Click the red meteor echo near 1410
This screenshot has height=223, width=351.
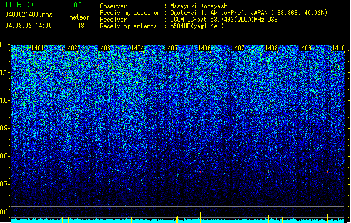tap(328, 172)
